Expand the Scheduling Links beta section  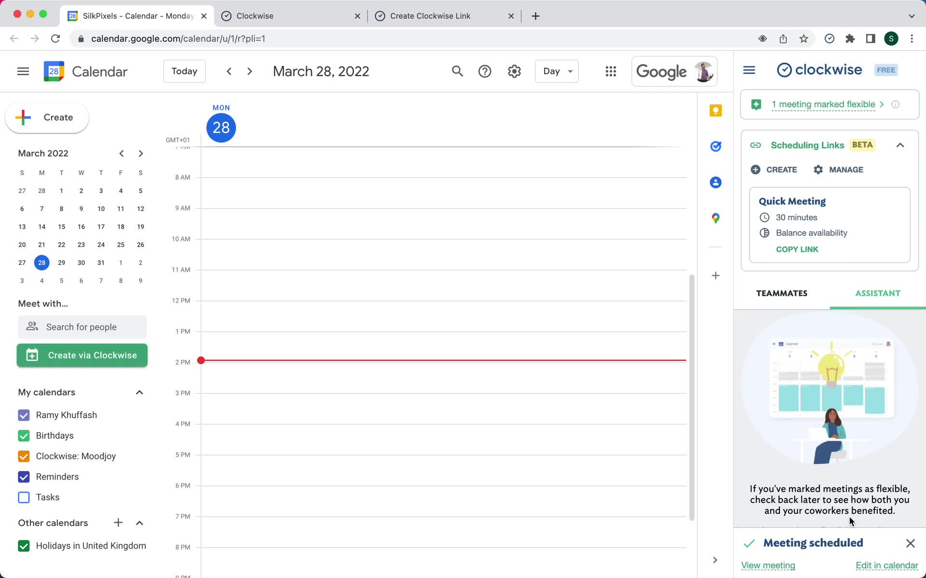(x=900, y=145)
